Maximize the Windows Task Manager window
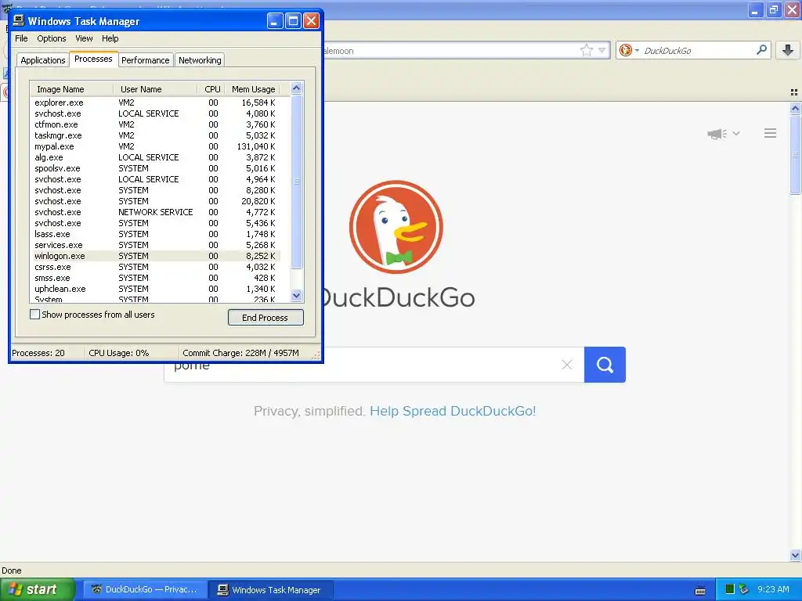This screenshot has height=601, width=802. tap(293, 21)
